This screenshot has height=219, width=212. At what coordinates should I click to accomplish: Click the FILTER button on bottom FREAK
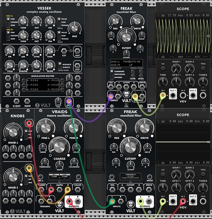112,177
